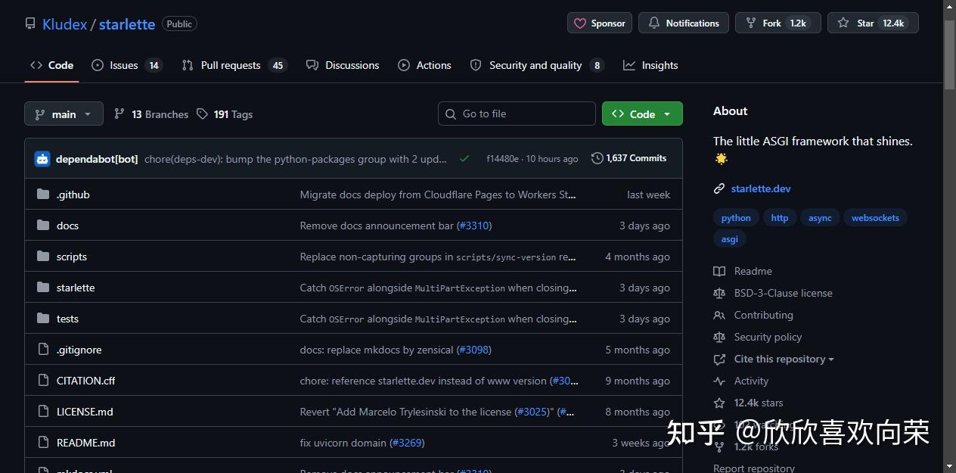The width and height of the screenshot is (956, 473).
Task: Open the LICENSE.md file
Action: click(x=85, y=412)
